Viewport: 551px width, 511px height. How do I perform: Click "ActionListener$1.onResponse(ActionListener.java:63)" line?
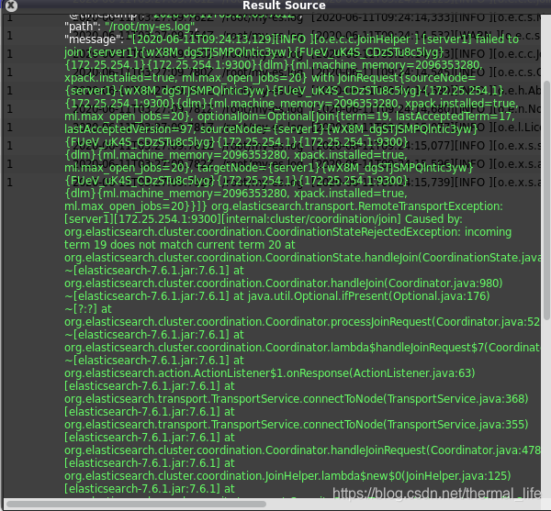269,373
